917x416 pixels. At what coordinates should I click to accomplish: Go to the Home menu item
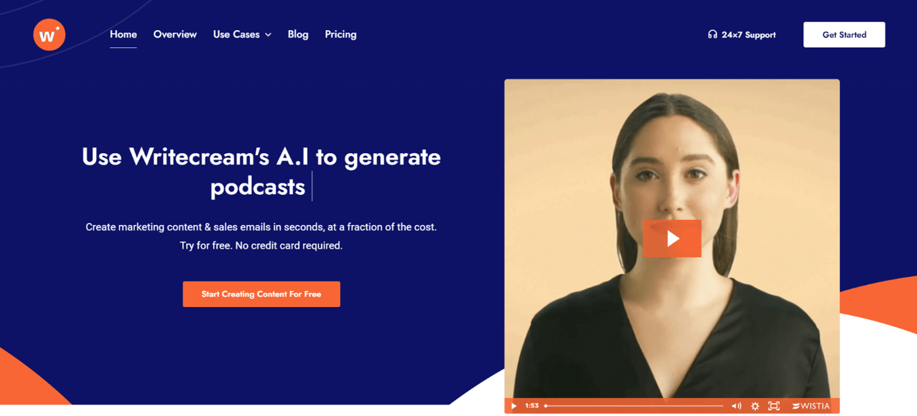point(123,35)
